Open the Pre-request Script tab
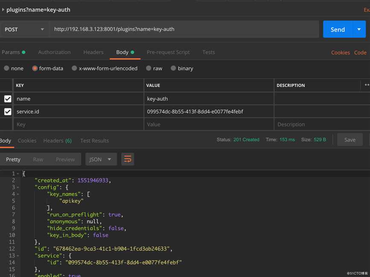370x277 pixels. pyautogui.click(x=168, y=52)
